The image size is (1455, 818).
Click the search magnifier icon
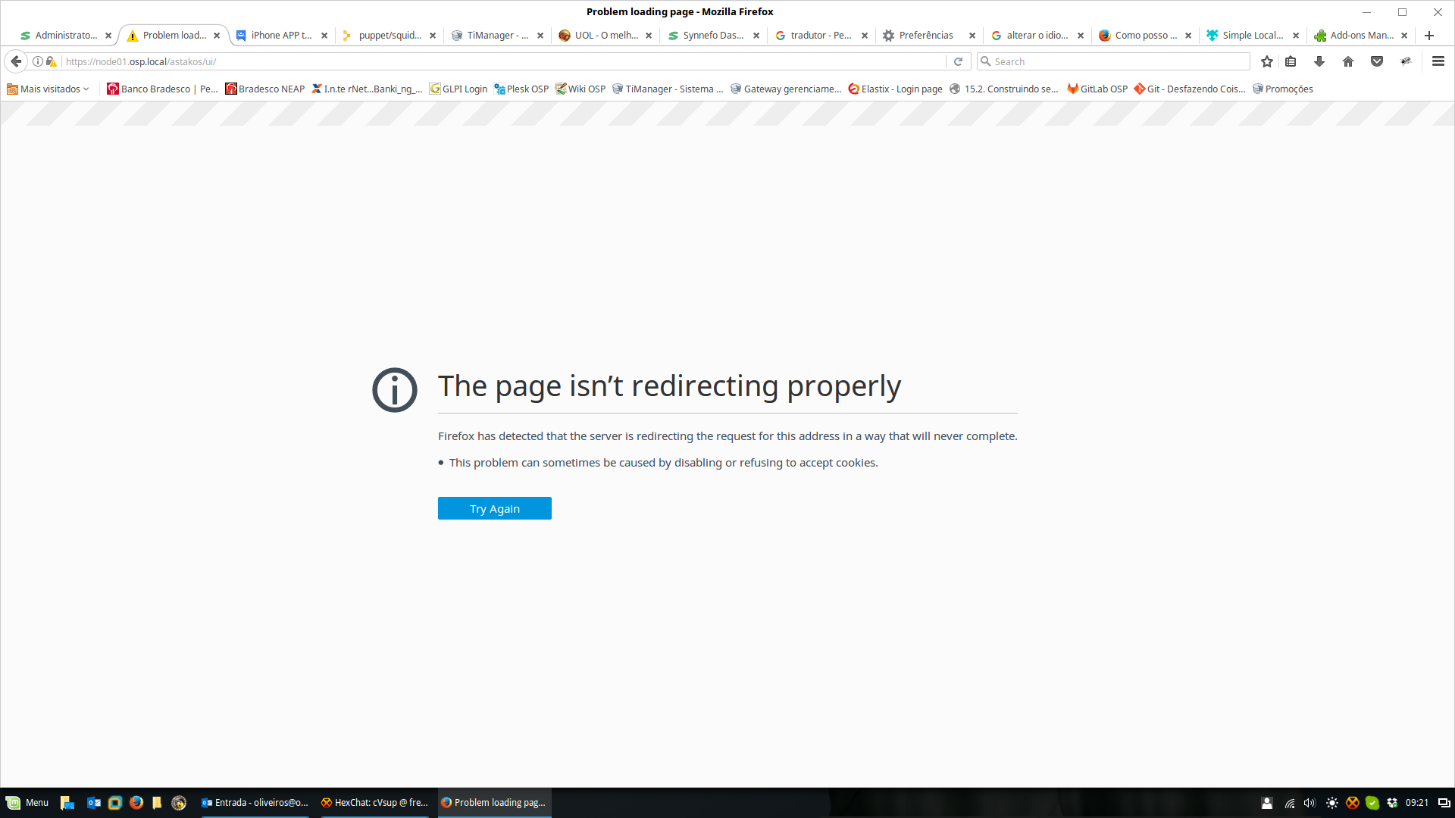pyautogui.click(x=985, y=61)
